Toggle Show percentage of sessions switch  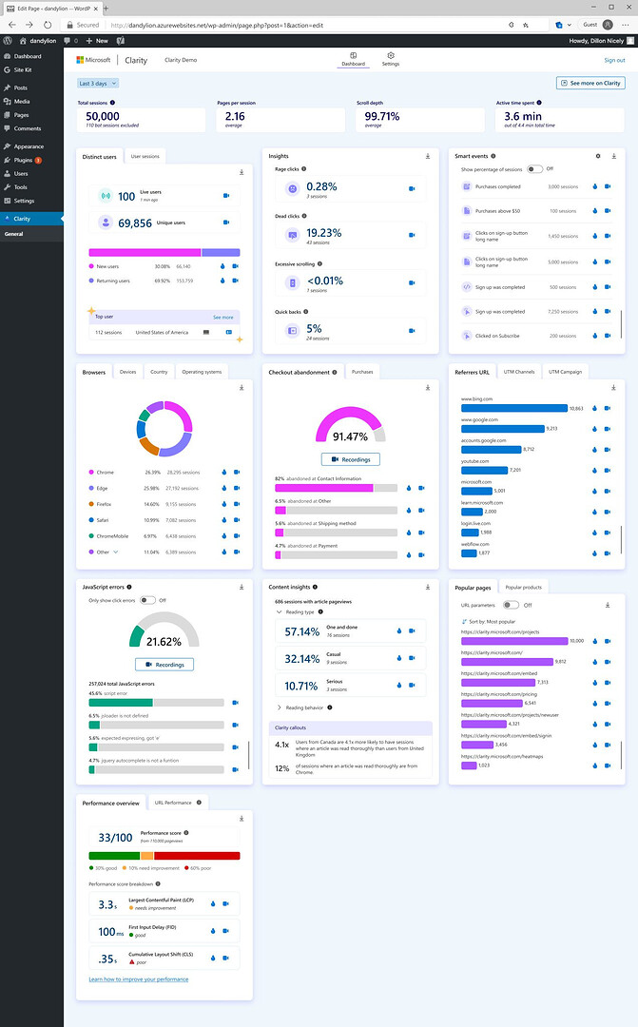[535, 168]
